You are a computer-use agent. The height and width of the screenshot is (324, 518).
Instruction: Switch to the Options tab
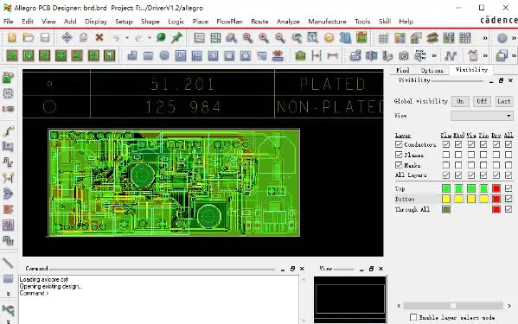[432, 70]
